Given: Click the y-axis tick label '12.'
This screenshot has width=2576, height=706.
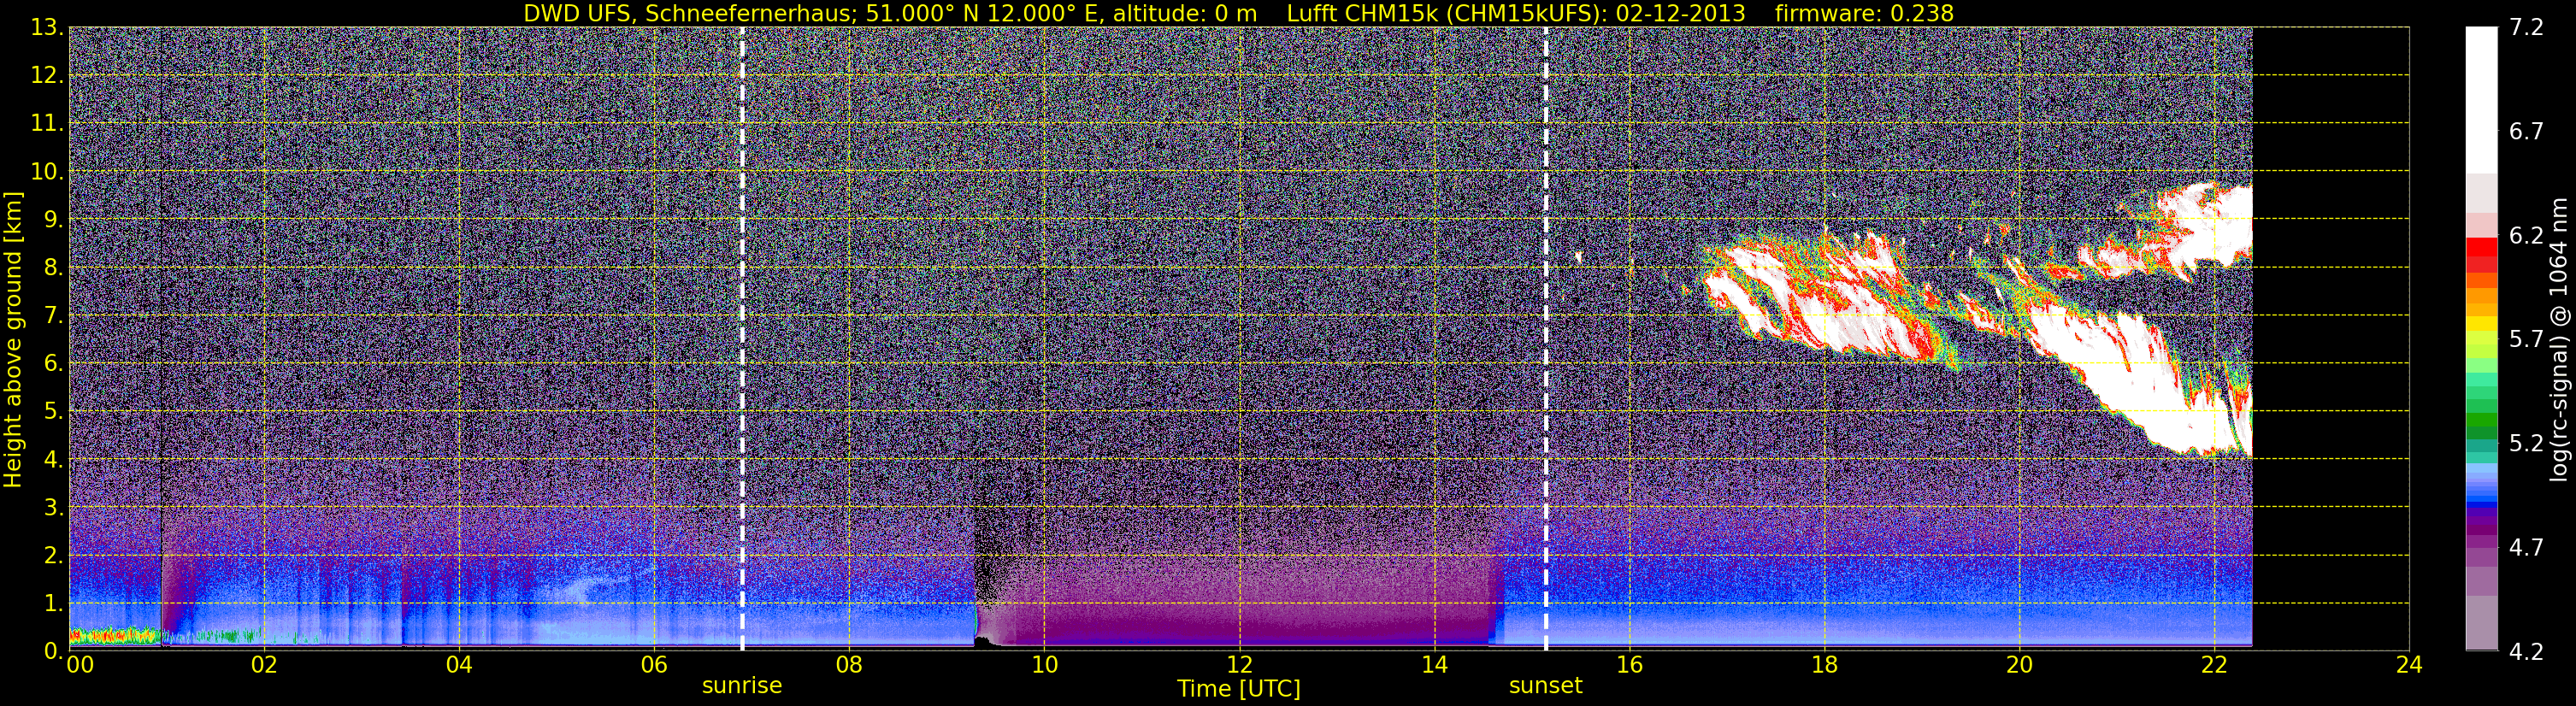Looking at the screenshot, I should click(x=47, y=76).
